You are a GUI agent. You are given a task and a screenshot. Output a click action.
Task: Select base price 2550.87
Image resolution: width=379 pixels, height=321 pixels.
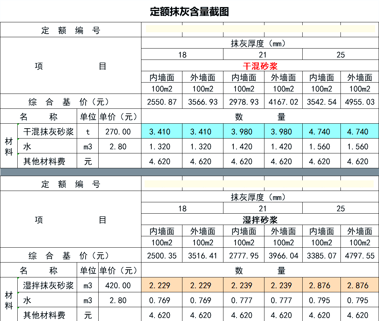tap(162, 101)
